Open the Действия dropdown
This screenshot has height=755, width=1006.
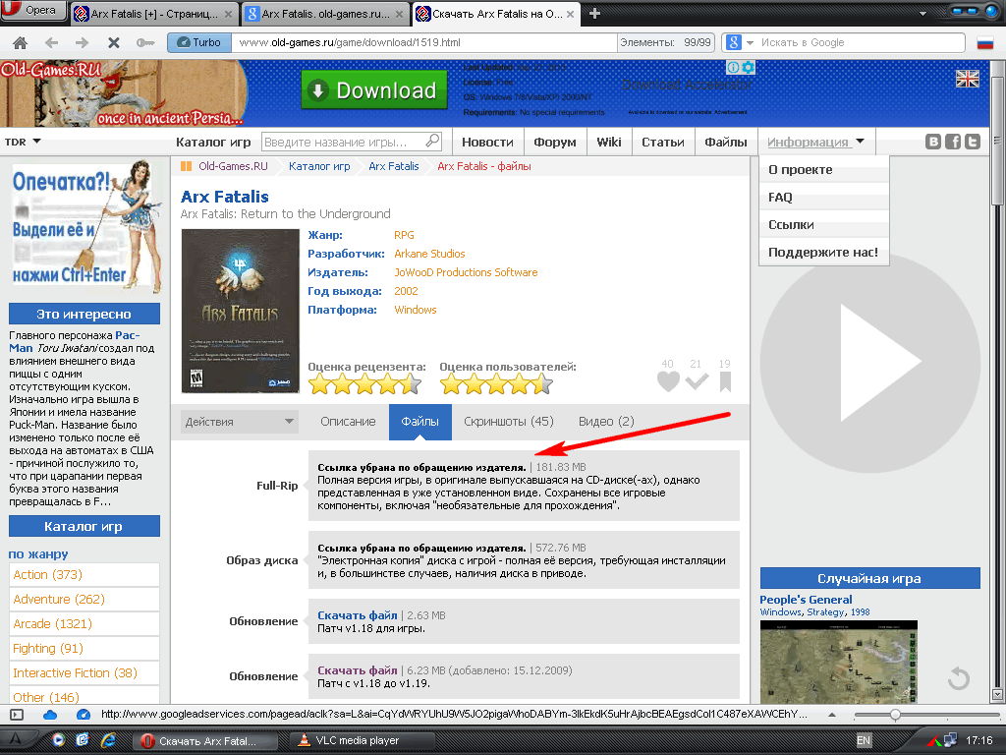[239, 422]
